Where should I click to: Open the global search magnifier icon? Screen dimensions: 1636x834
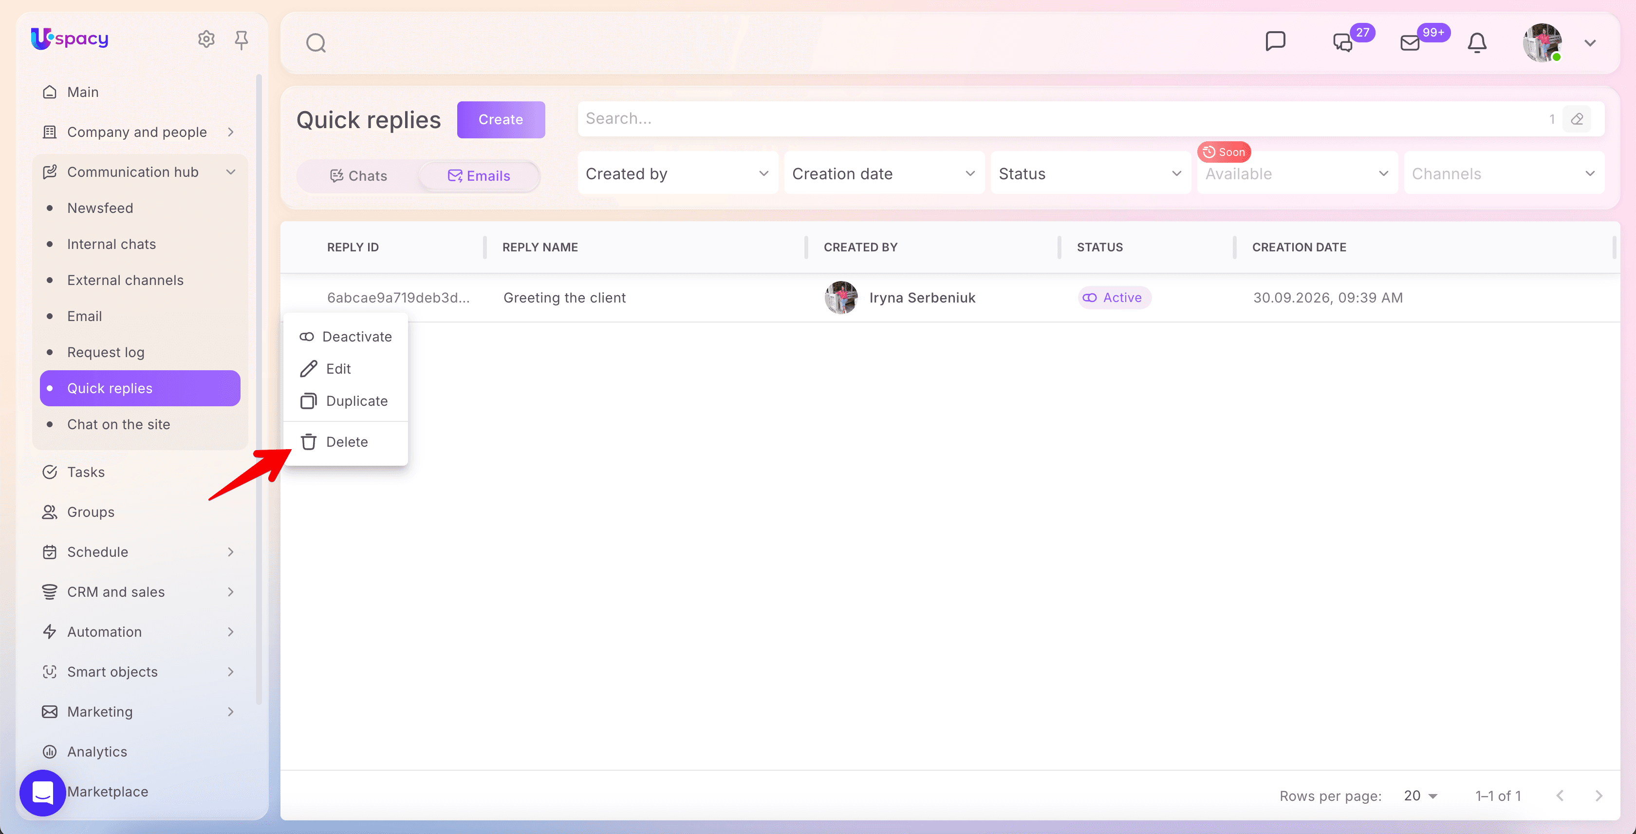click(316, 43)
